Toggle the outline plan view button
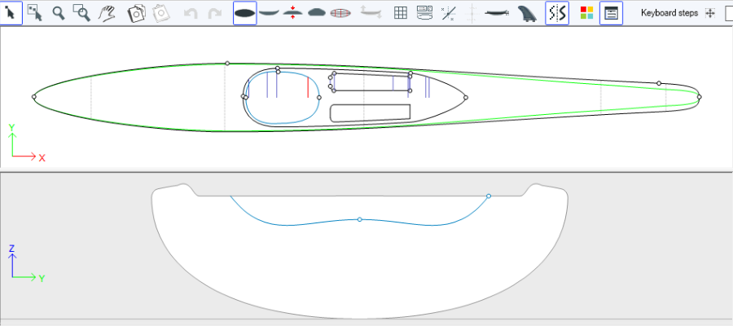The width and height of the screenshot is (733, 326). click(245, 13)
